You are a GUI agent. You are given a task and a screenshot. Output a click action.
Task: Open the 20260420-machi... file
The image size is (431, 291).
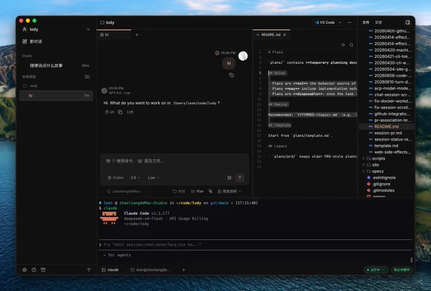(x=389, y=50)
